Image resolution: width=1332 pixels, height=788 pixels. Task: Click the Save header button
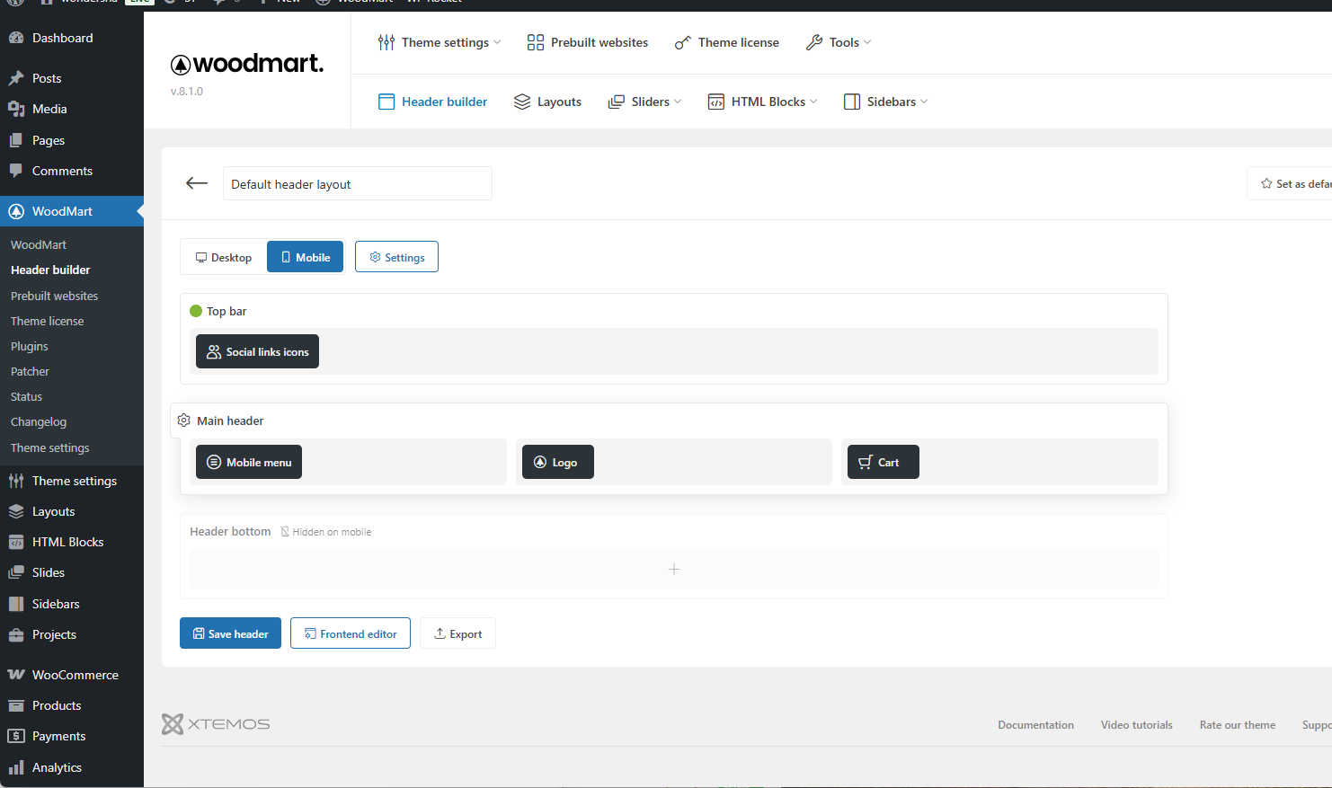coord(230,633)
